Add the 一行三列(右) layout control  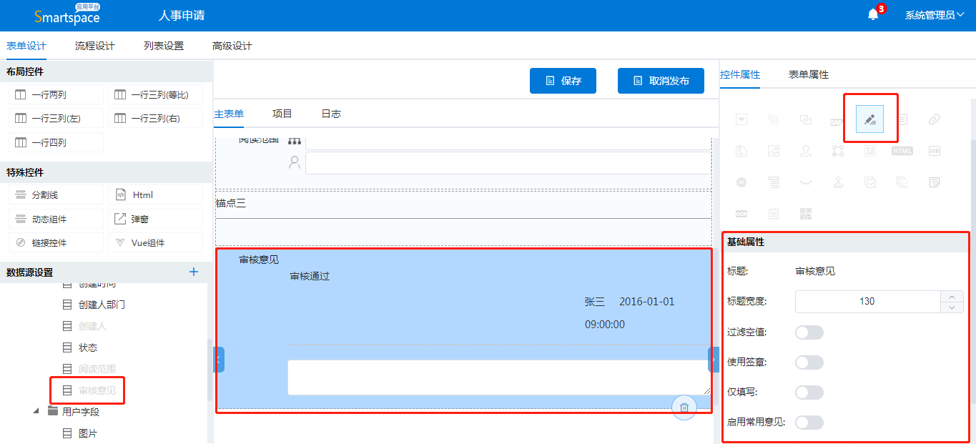click(x=155, y=118)
